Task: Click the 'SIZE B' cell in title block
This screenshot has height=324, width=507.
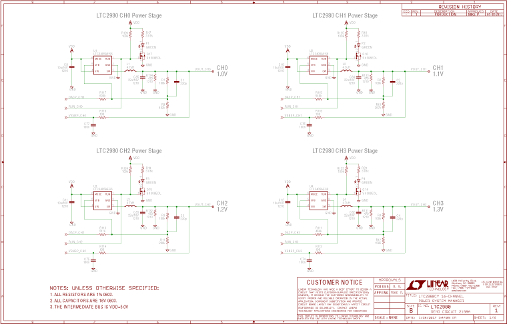Action: [411, 309]
